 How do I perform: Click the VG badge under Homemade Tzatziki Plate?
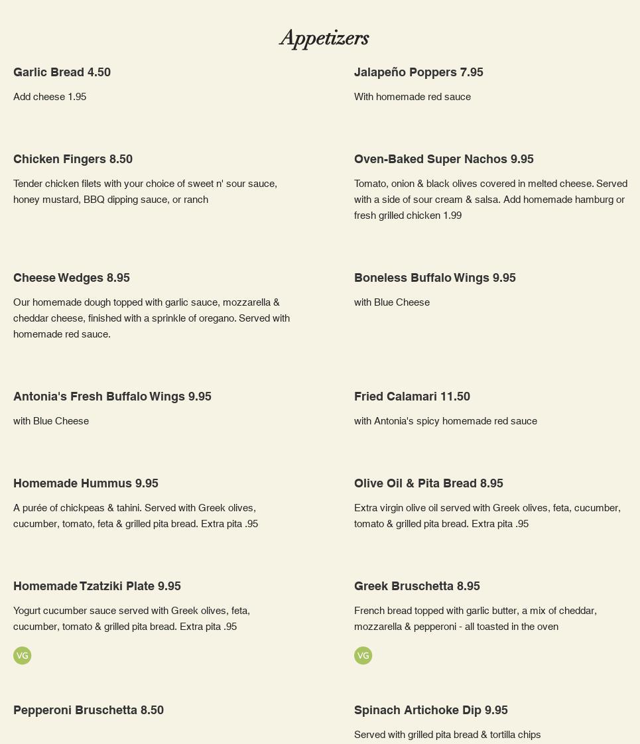click(22, 656)
